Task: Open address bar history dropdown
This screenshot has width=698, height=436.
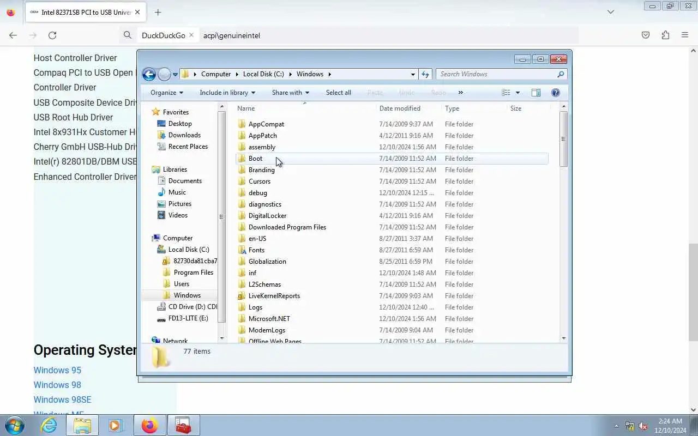Action: pyautogui.click(x=413, y=74)
